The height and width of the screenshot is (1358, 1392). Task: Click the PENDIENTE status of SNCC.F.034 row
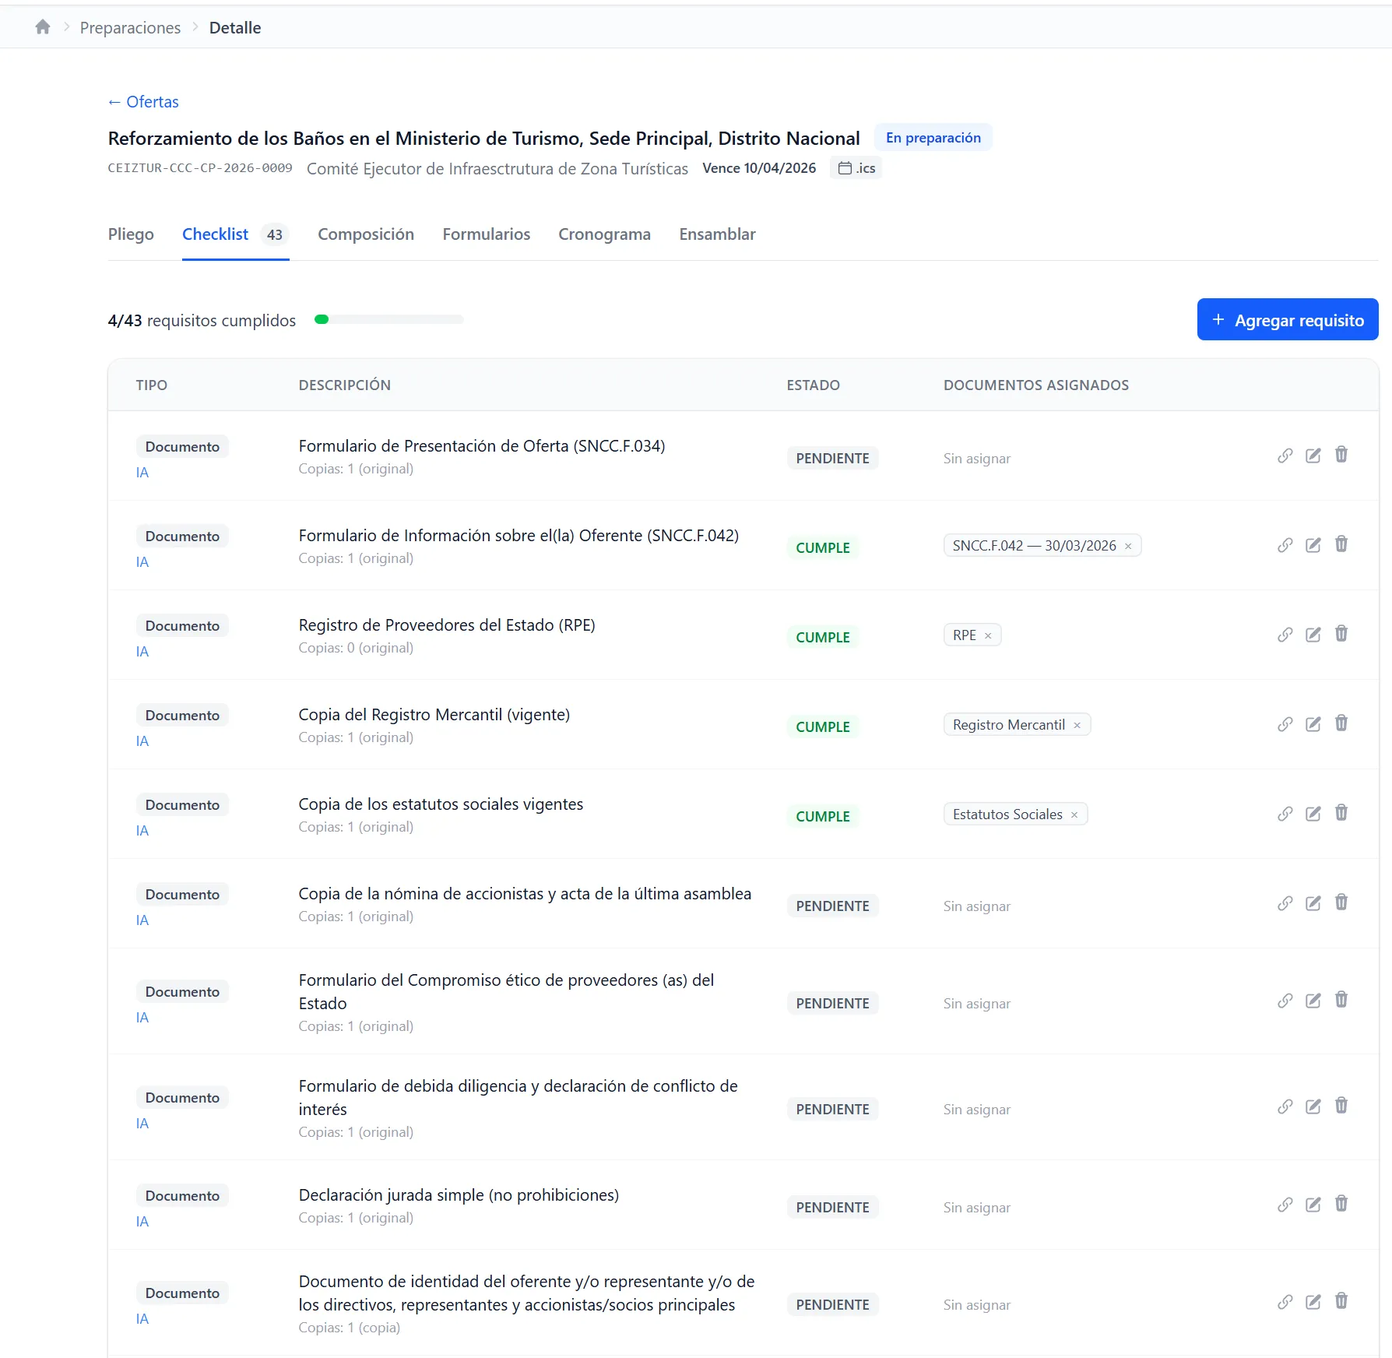[x=832, y=459]
